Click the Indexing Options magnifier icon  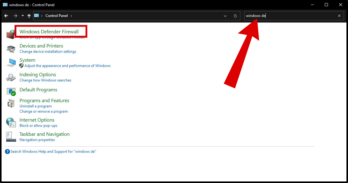pyautogui.click(x=11, y=77)
